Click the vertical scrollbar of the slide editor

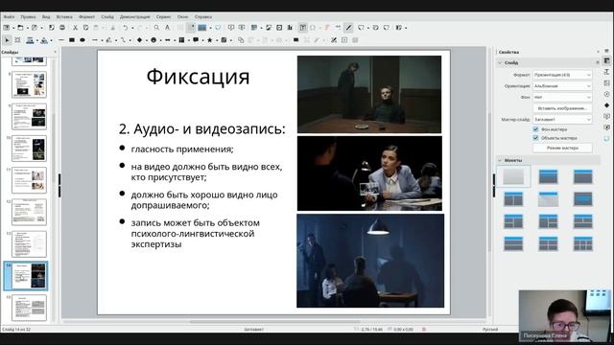coord(489,182)
